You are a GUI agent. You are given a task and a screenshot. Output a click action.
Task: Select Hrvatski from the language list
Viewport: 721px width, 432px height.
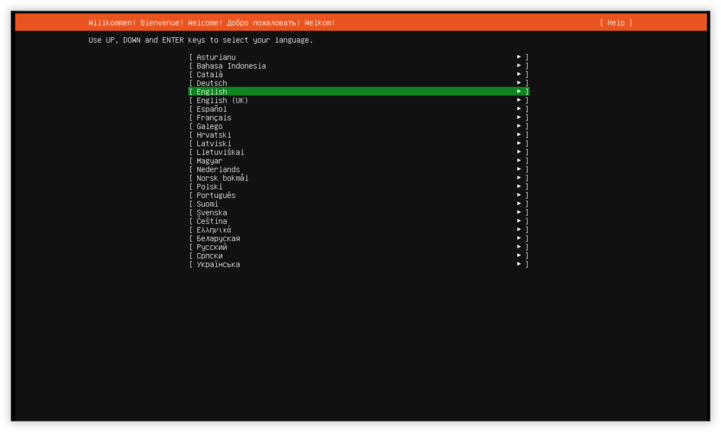point(359,134)
